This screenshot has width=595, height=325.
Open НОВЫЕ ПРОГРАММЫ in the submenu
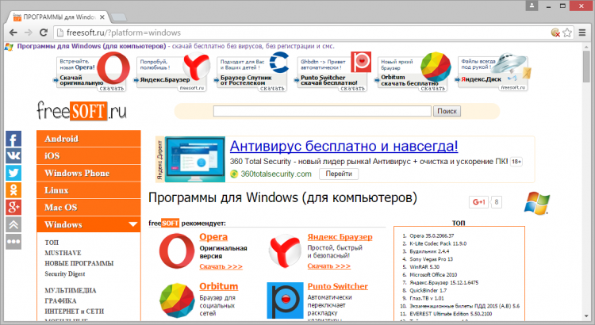click(x=79, y=263)
